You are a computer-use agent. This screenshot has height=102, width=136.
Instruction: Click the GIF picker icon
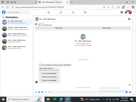pos(45,92)
